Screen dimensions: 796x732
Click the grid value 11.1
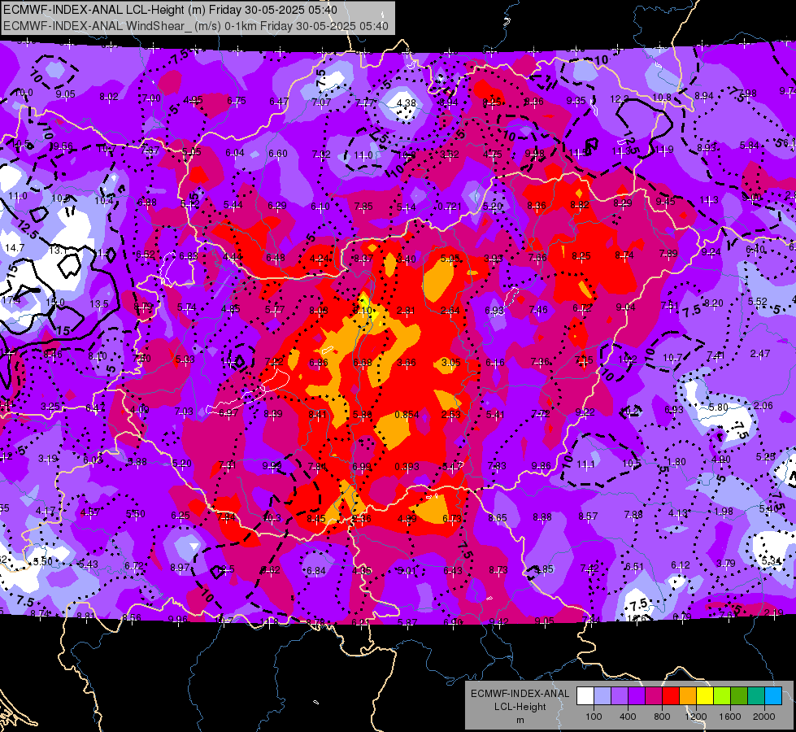point(585,464)
